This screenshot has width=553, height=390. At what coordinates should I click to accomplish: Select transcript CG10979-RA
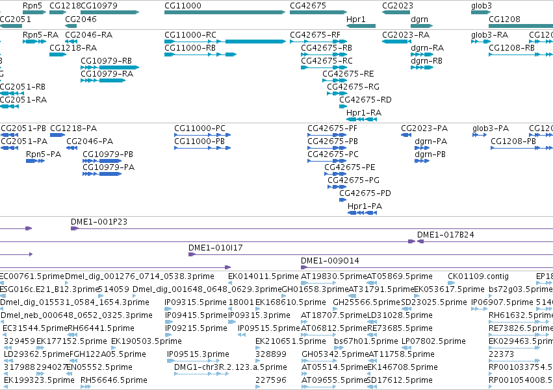103,80
